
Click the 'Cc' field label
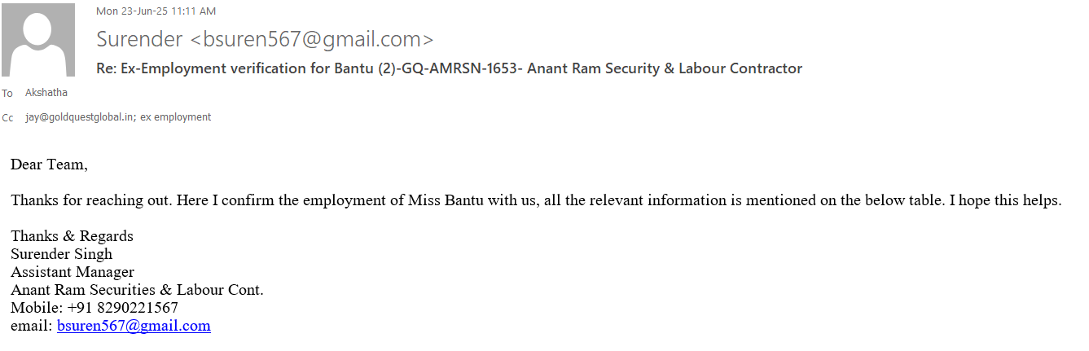[x=8, y=118]
